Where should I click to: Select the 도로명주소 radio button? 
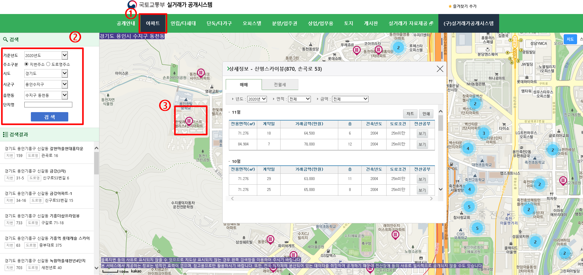pyautogui.click(x=48, y=64)
